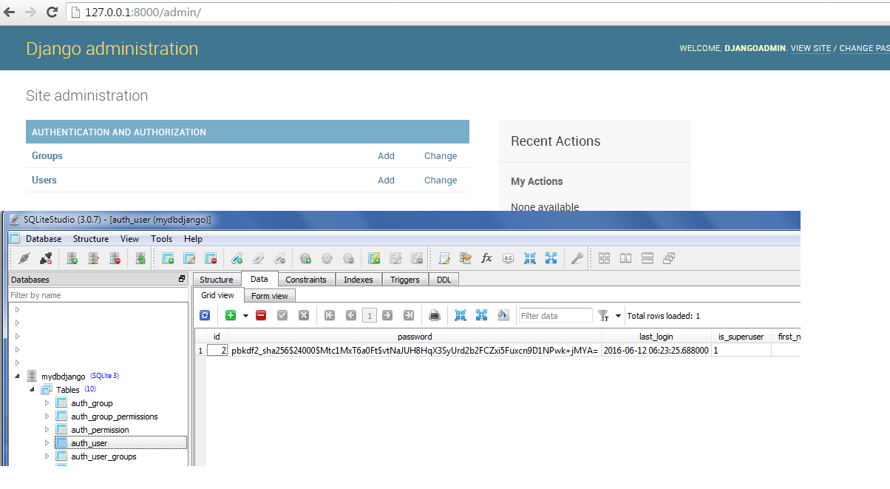
Task: Create a new table icon
Action: pos(168,258)
